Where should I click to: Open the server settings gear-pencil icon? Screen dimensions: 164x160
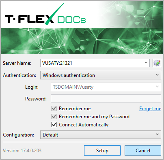tap(157, 63)
